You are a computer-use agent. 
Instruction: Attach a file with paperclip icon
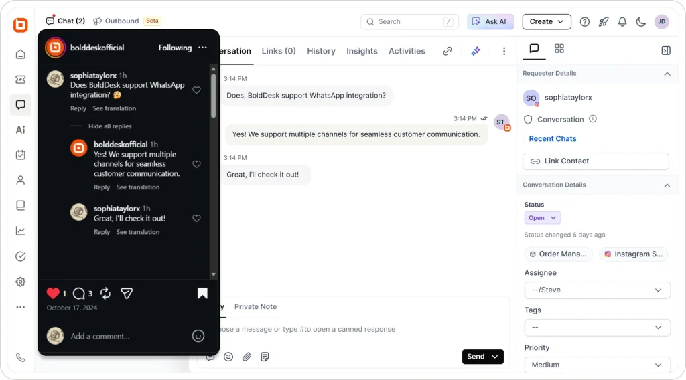(x=247, y=357)
